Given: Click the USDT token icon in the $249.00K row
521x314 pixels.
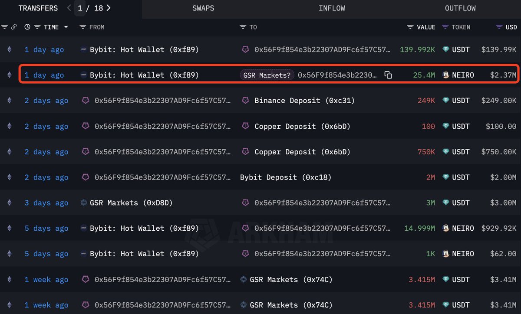Looking at the screenshot, I should pos(445,101).
